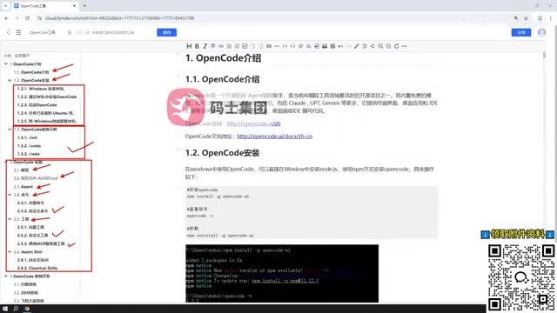Click the refresh icon in editor toolbar

pyautogui.click(x=397, y=46)
